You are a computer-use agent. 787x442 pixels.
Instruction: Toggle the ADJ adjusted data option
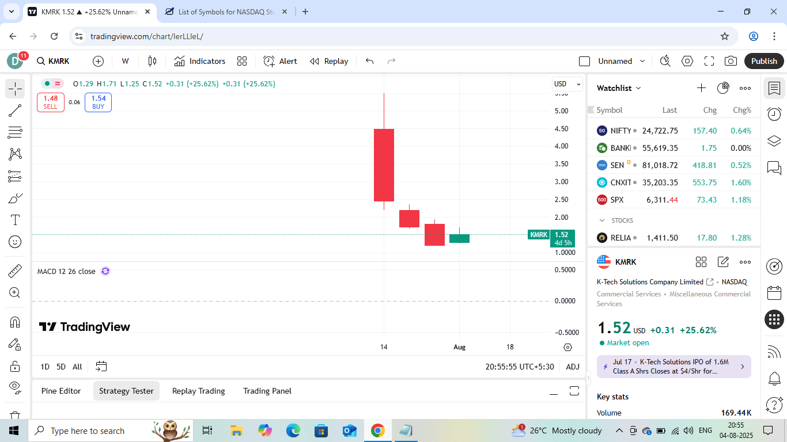[573, 367]
